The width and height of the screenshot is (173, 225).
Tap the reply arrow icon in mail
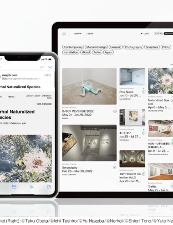[x=31, y=187]
